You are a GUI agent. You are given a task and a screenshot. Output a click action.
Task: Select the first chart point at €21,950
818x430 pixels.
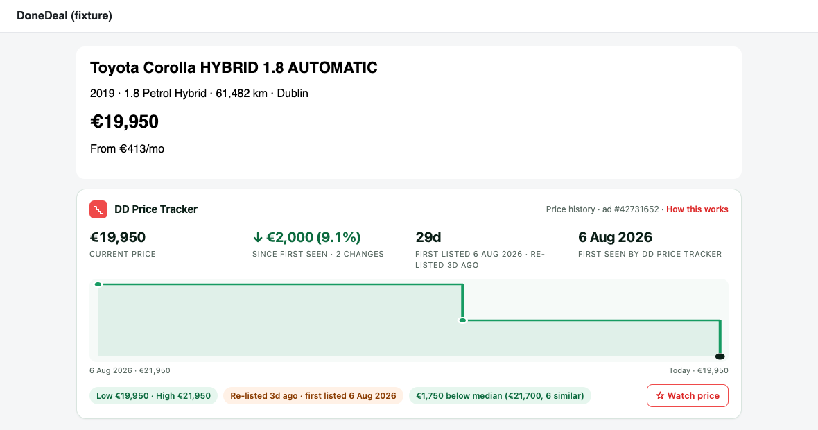98,284
